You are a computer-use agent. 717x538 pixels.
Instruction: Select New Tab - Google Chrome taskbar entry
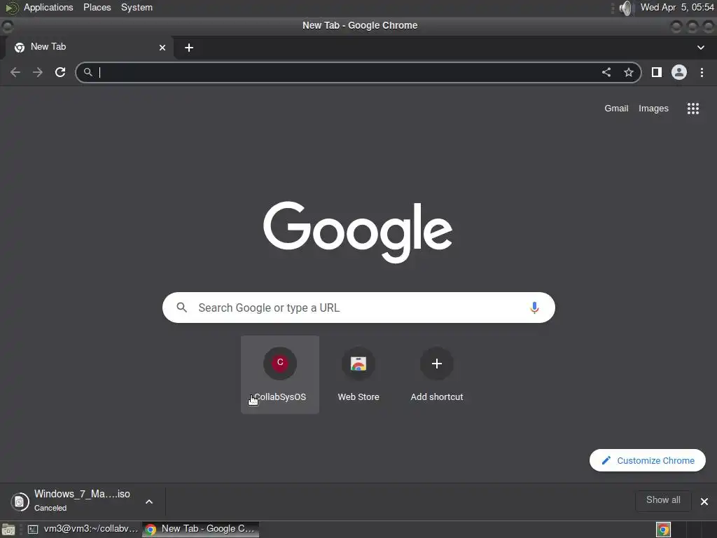(200, 529)
